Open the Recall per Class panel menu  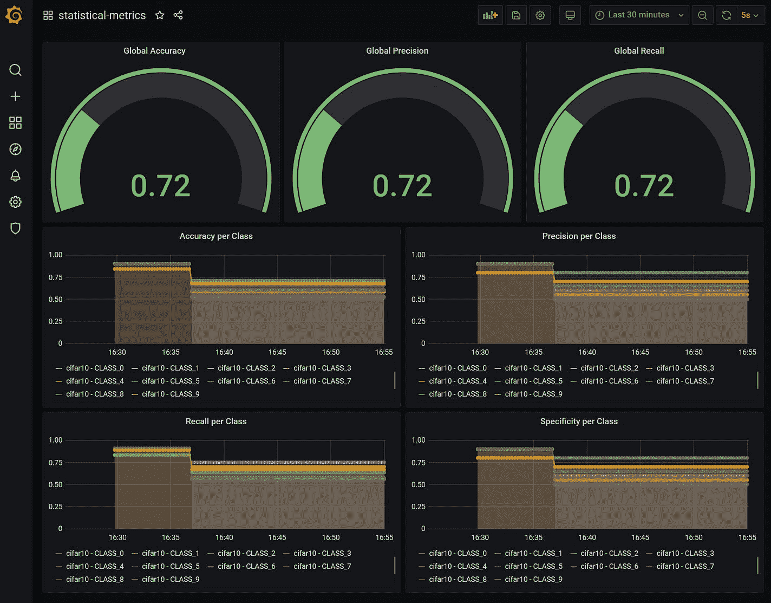(x=216, y=422)
